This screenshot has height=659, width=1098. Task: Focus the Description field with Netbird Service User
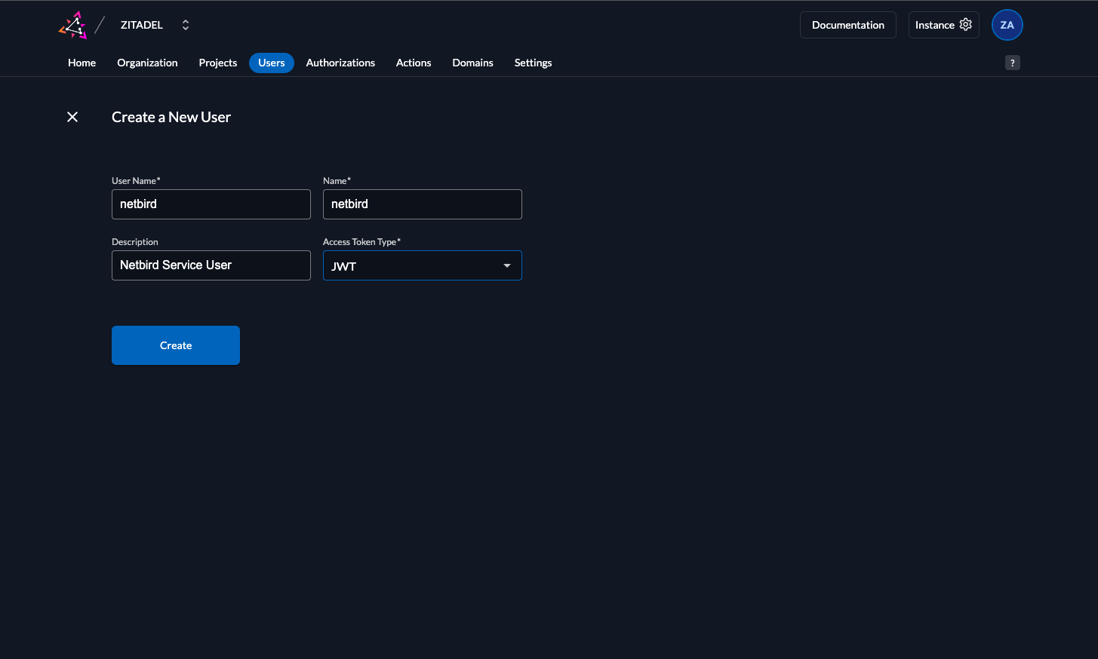point(211,265)
